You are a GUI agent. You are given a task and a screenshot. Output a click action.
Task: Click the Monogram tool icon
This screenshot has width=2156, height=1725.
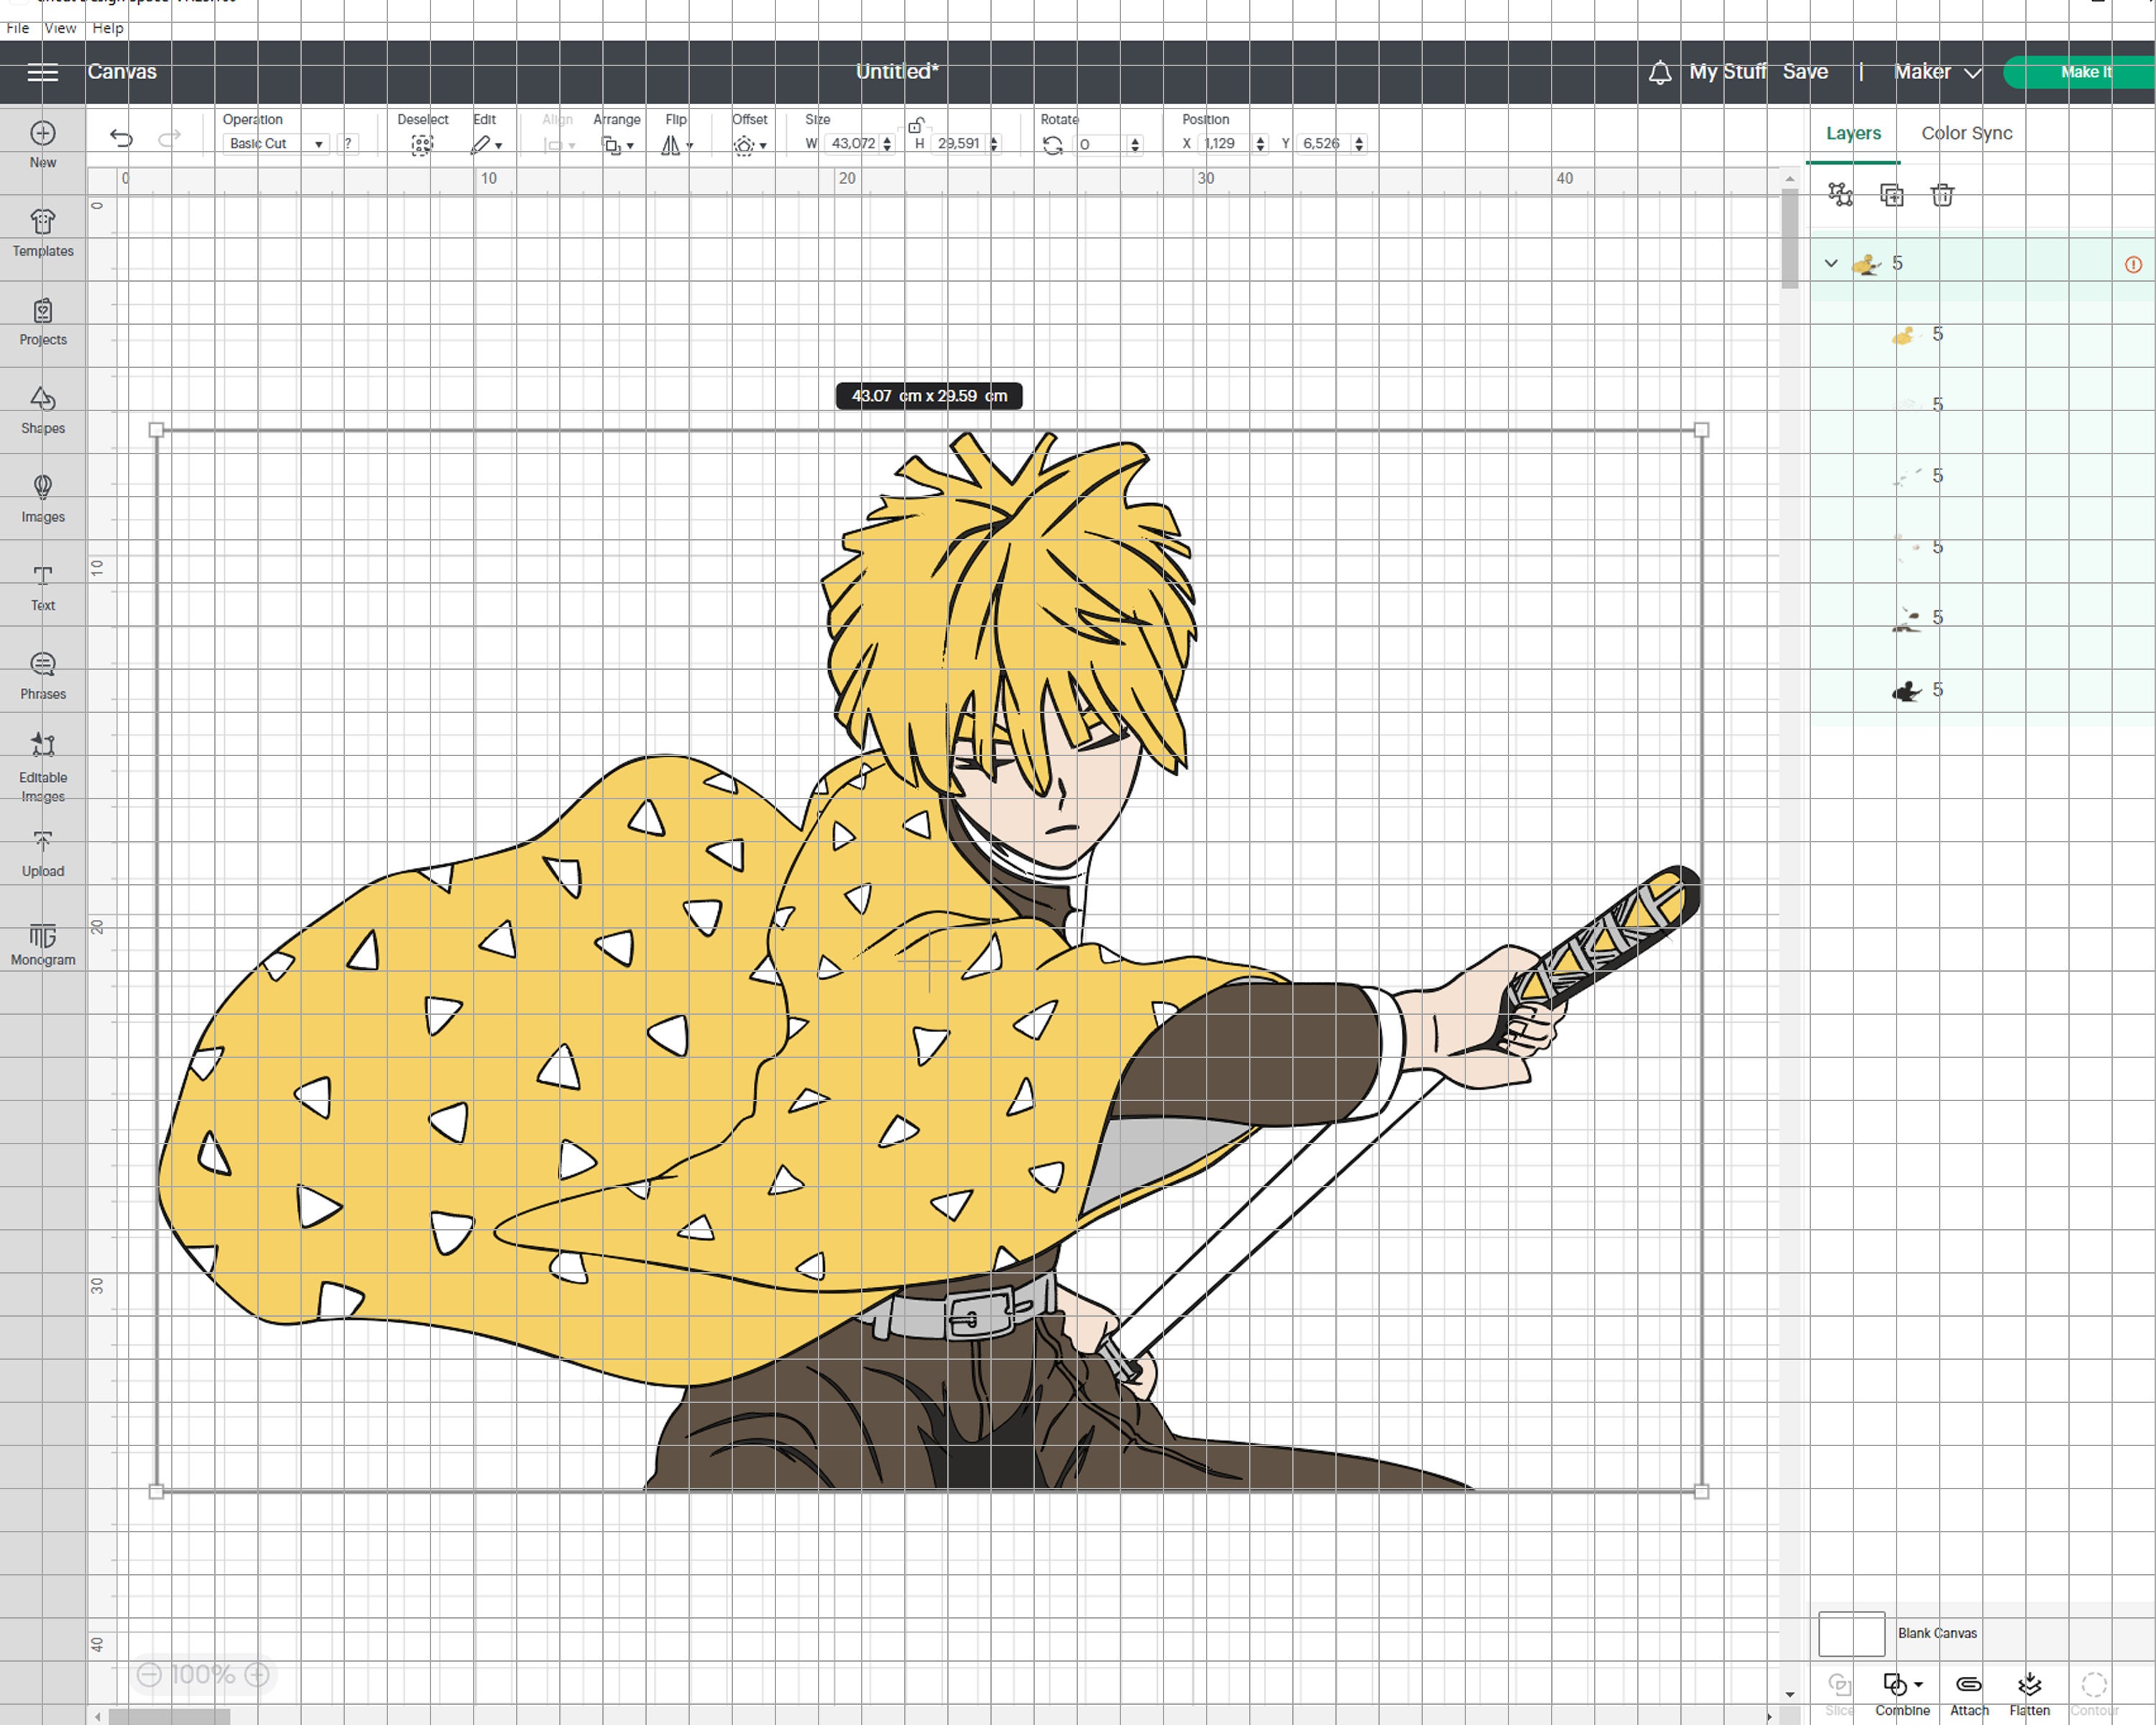43,936
